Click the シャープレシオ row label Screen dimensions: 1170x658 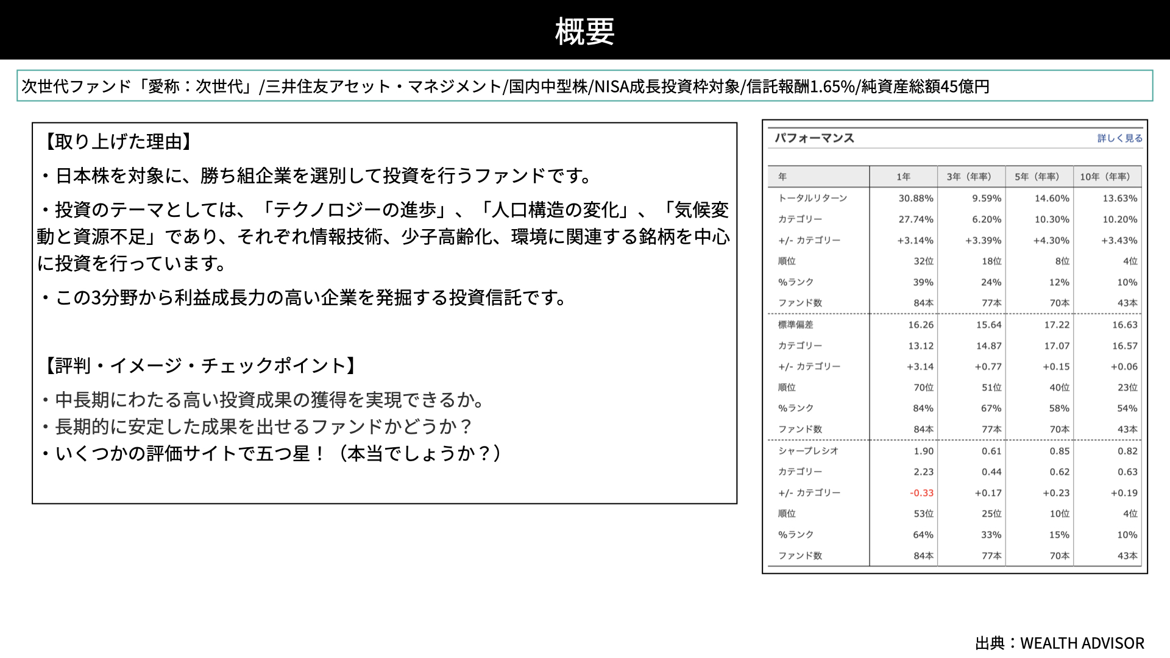coord(808,451)
